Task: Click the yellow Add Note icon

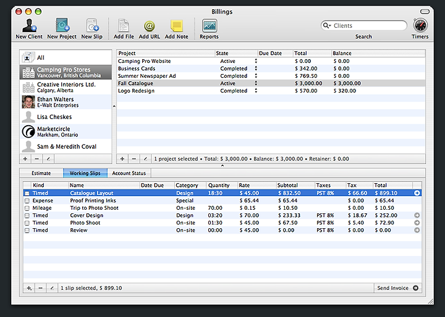Action: (x=176, y=26)
